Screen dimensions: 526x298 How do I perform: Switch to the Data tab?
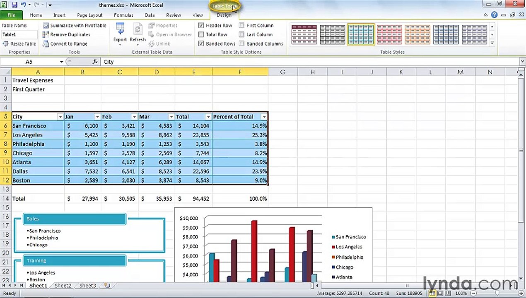tap(150, 15)
